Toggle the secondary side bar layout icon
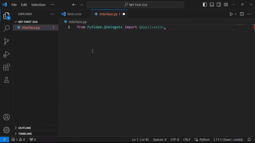 click(219, 4)
